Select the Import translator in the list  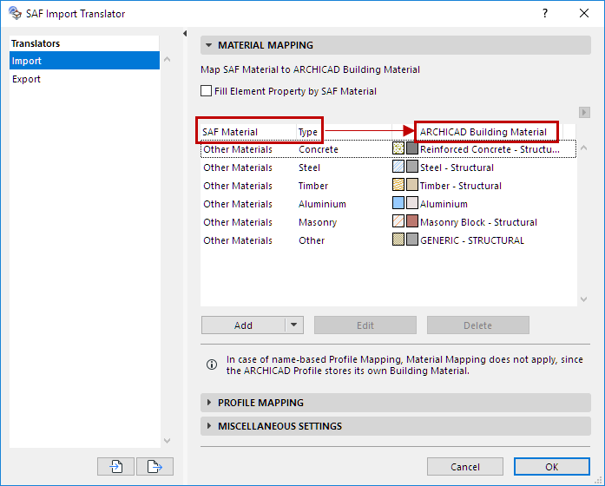pyautogui.click(x=84, y=61)
